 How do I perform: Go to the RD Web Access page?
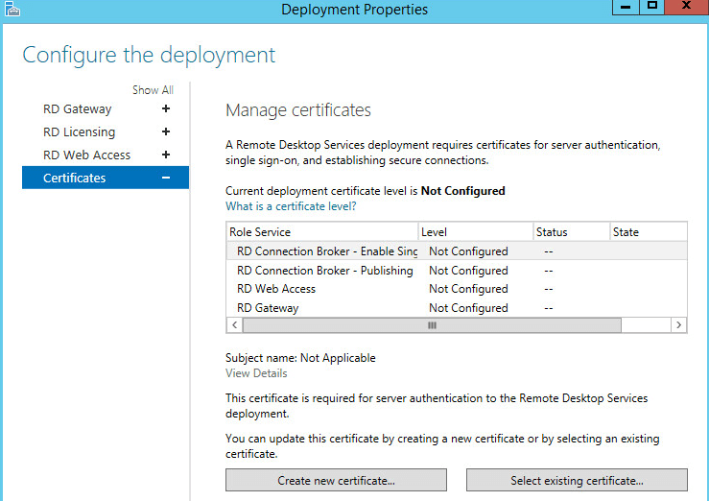pos(86,155)
